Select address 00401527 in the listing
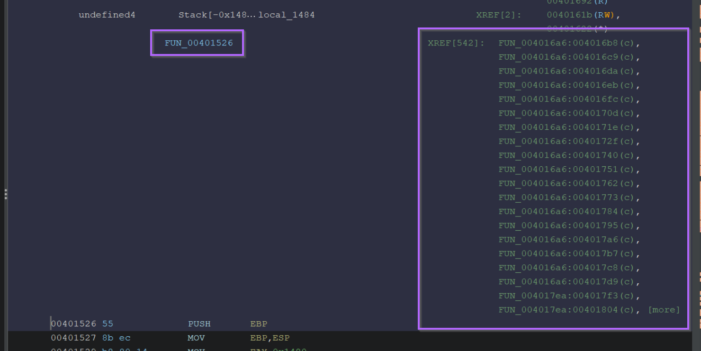701x351 pixels. [73, 338]
